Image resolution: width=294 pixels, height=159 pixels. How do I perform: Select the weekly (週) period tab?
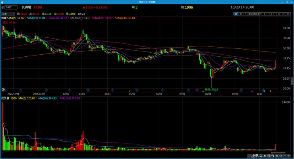241,14
